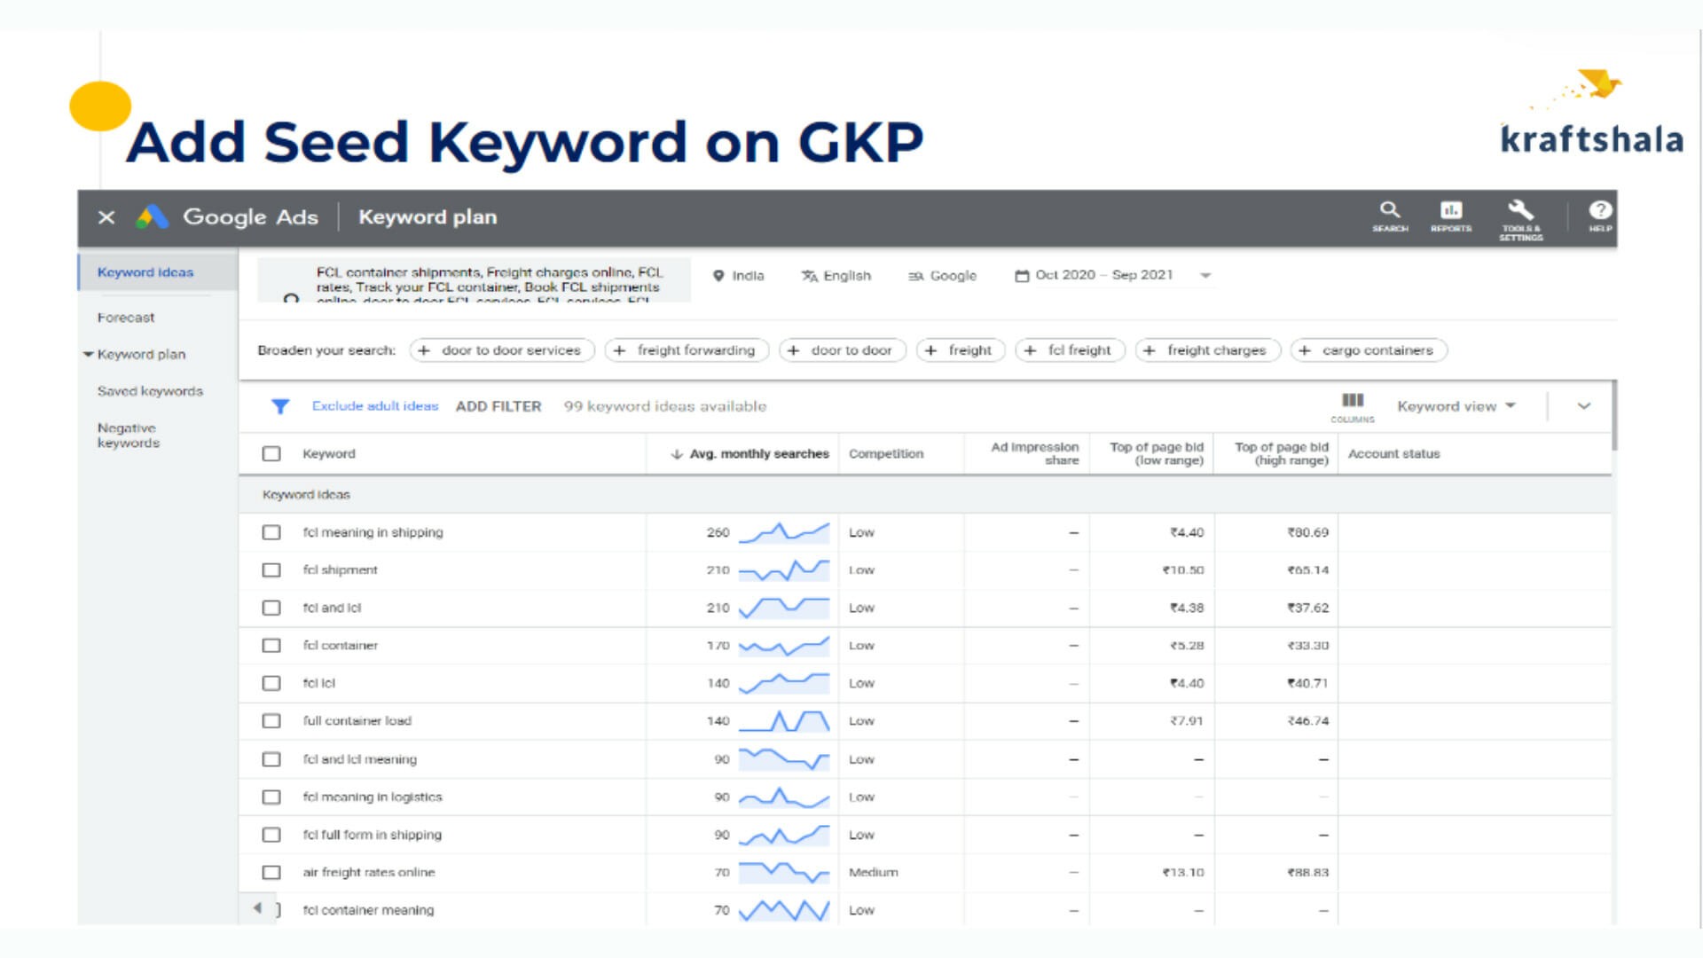Click the ADD FILTER button

tap(498, 406)
